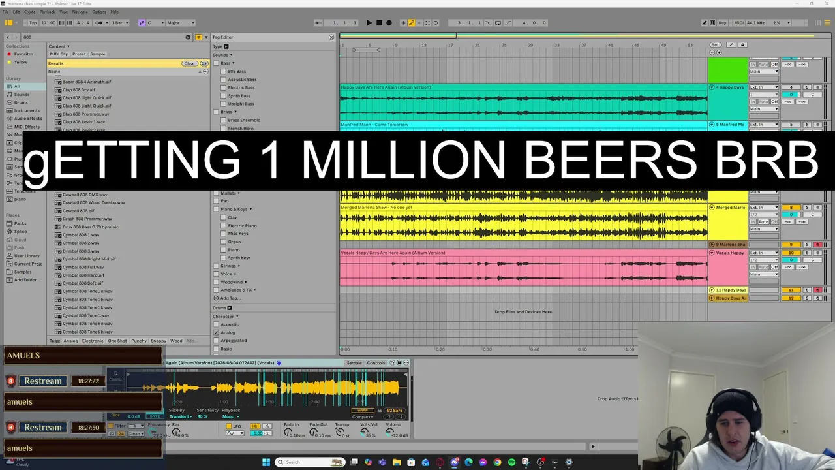Viewport: 835px width, 470px height.
Task: Open the Options menu
Action: [99, 12]
